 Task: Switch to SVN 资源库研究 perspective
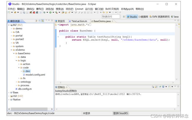160,17
